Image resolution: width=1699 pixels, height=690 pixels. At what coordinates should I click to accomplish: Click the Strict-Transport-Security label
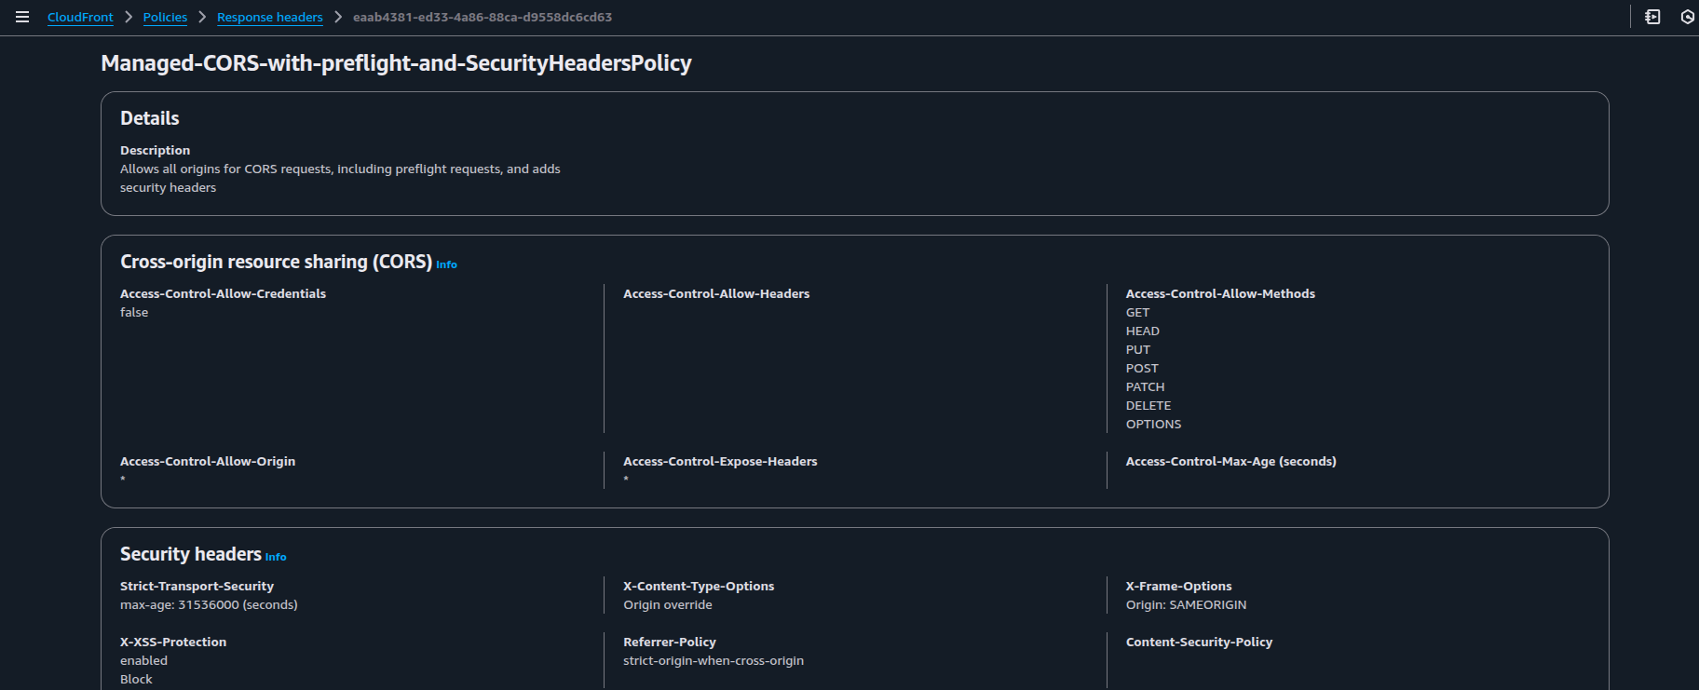[x=197, y=586]
